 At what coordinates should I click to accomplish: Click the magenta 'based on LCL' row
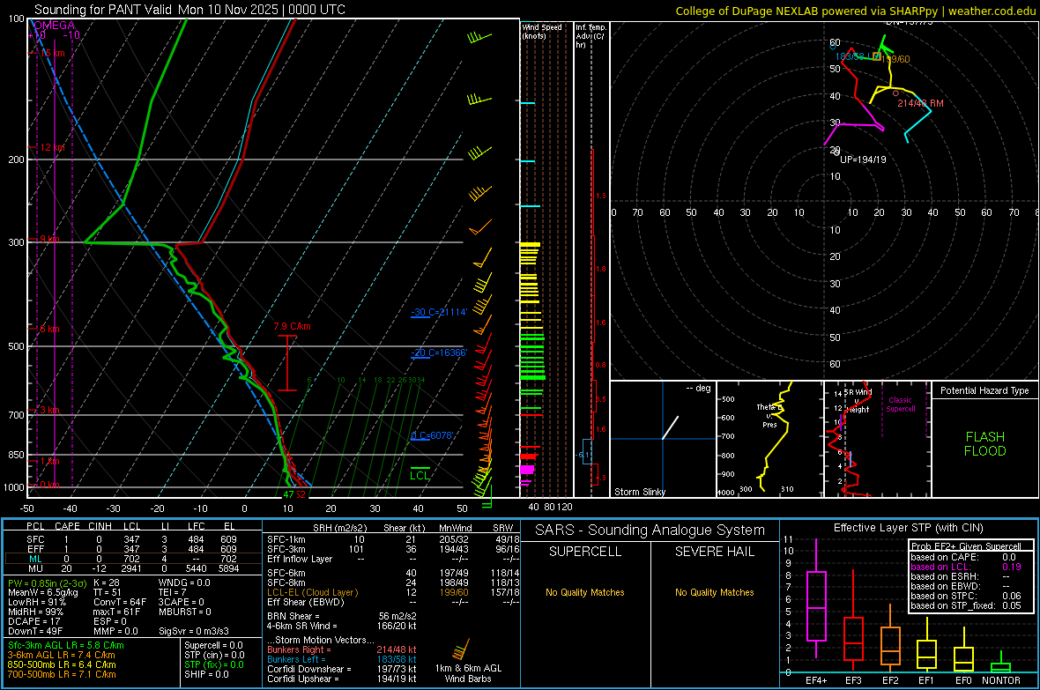(966, 567)
